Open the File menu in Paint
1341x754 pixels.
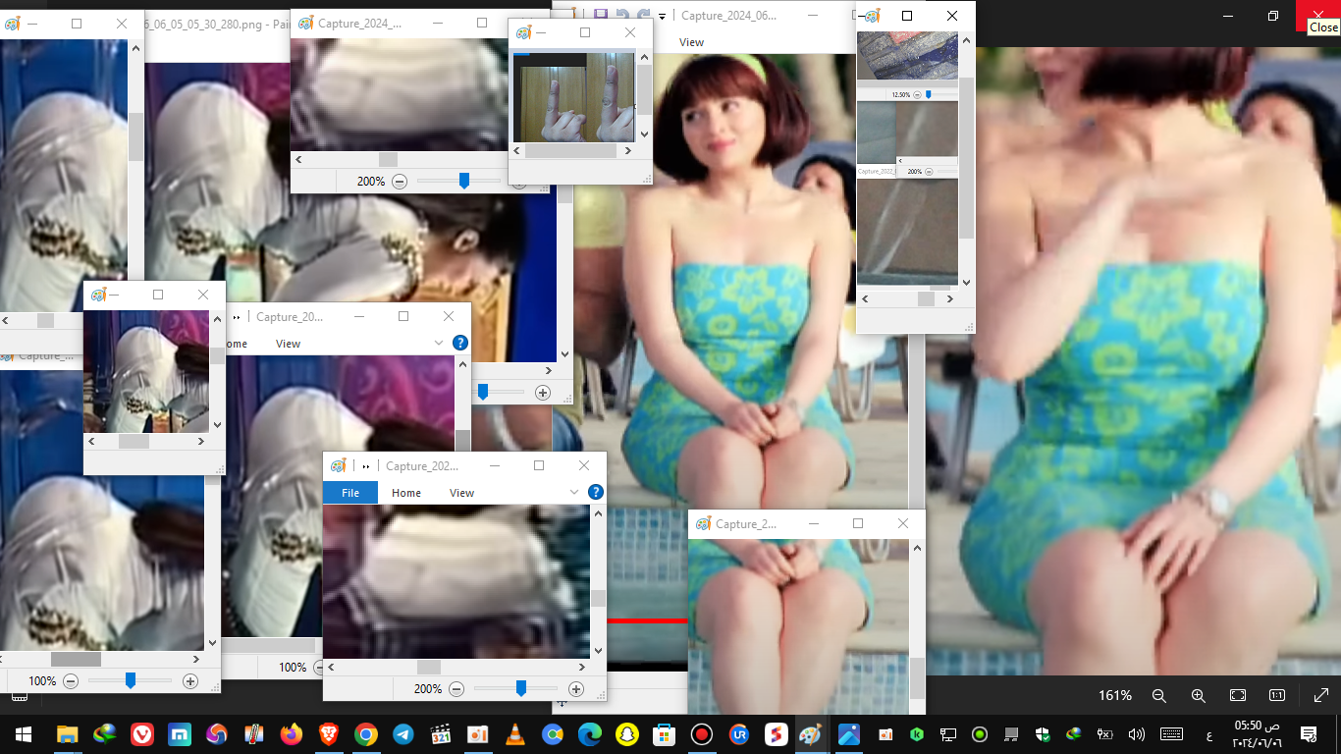[x=349, y=493]
